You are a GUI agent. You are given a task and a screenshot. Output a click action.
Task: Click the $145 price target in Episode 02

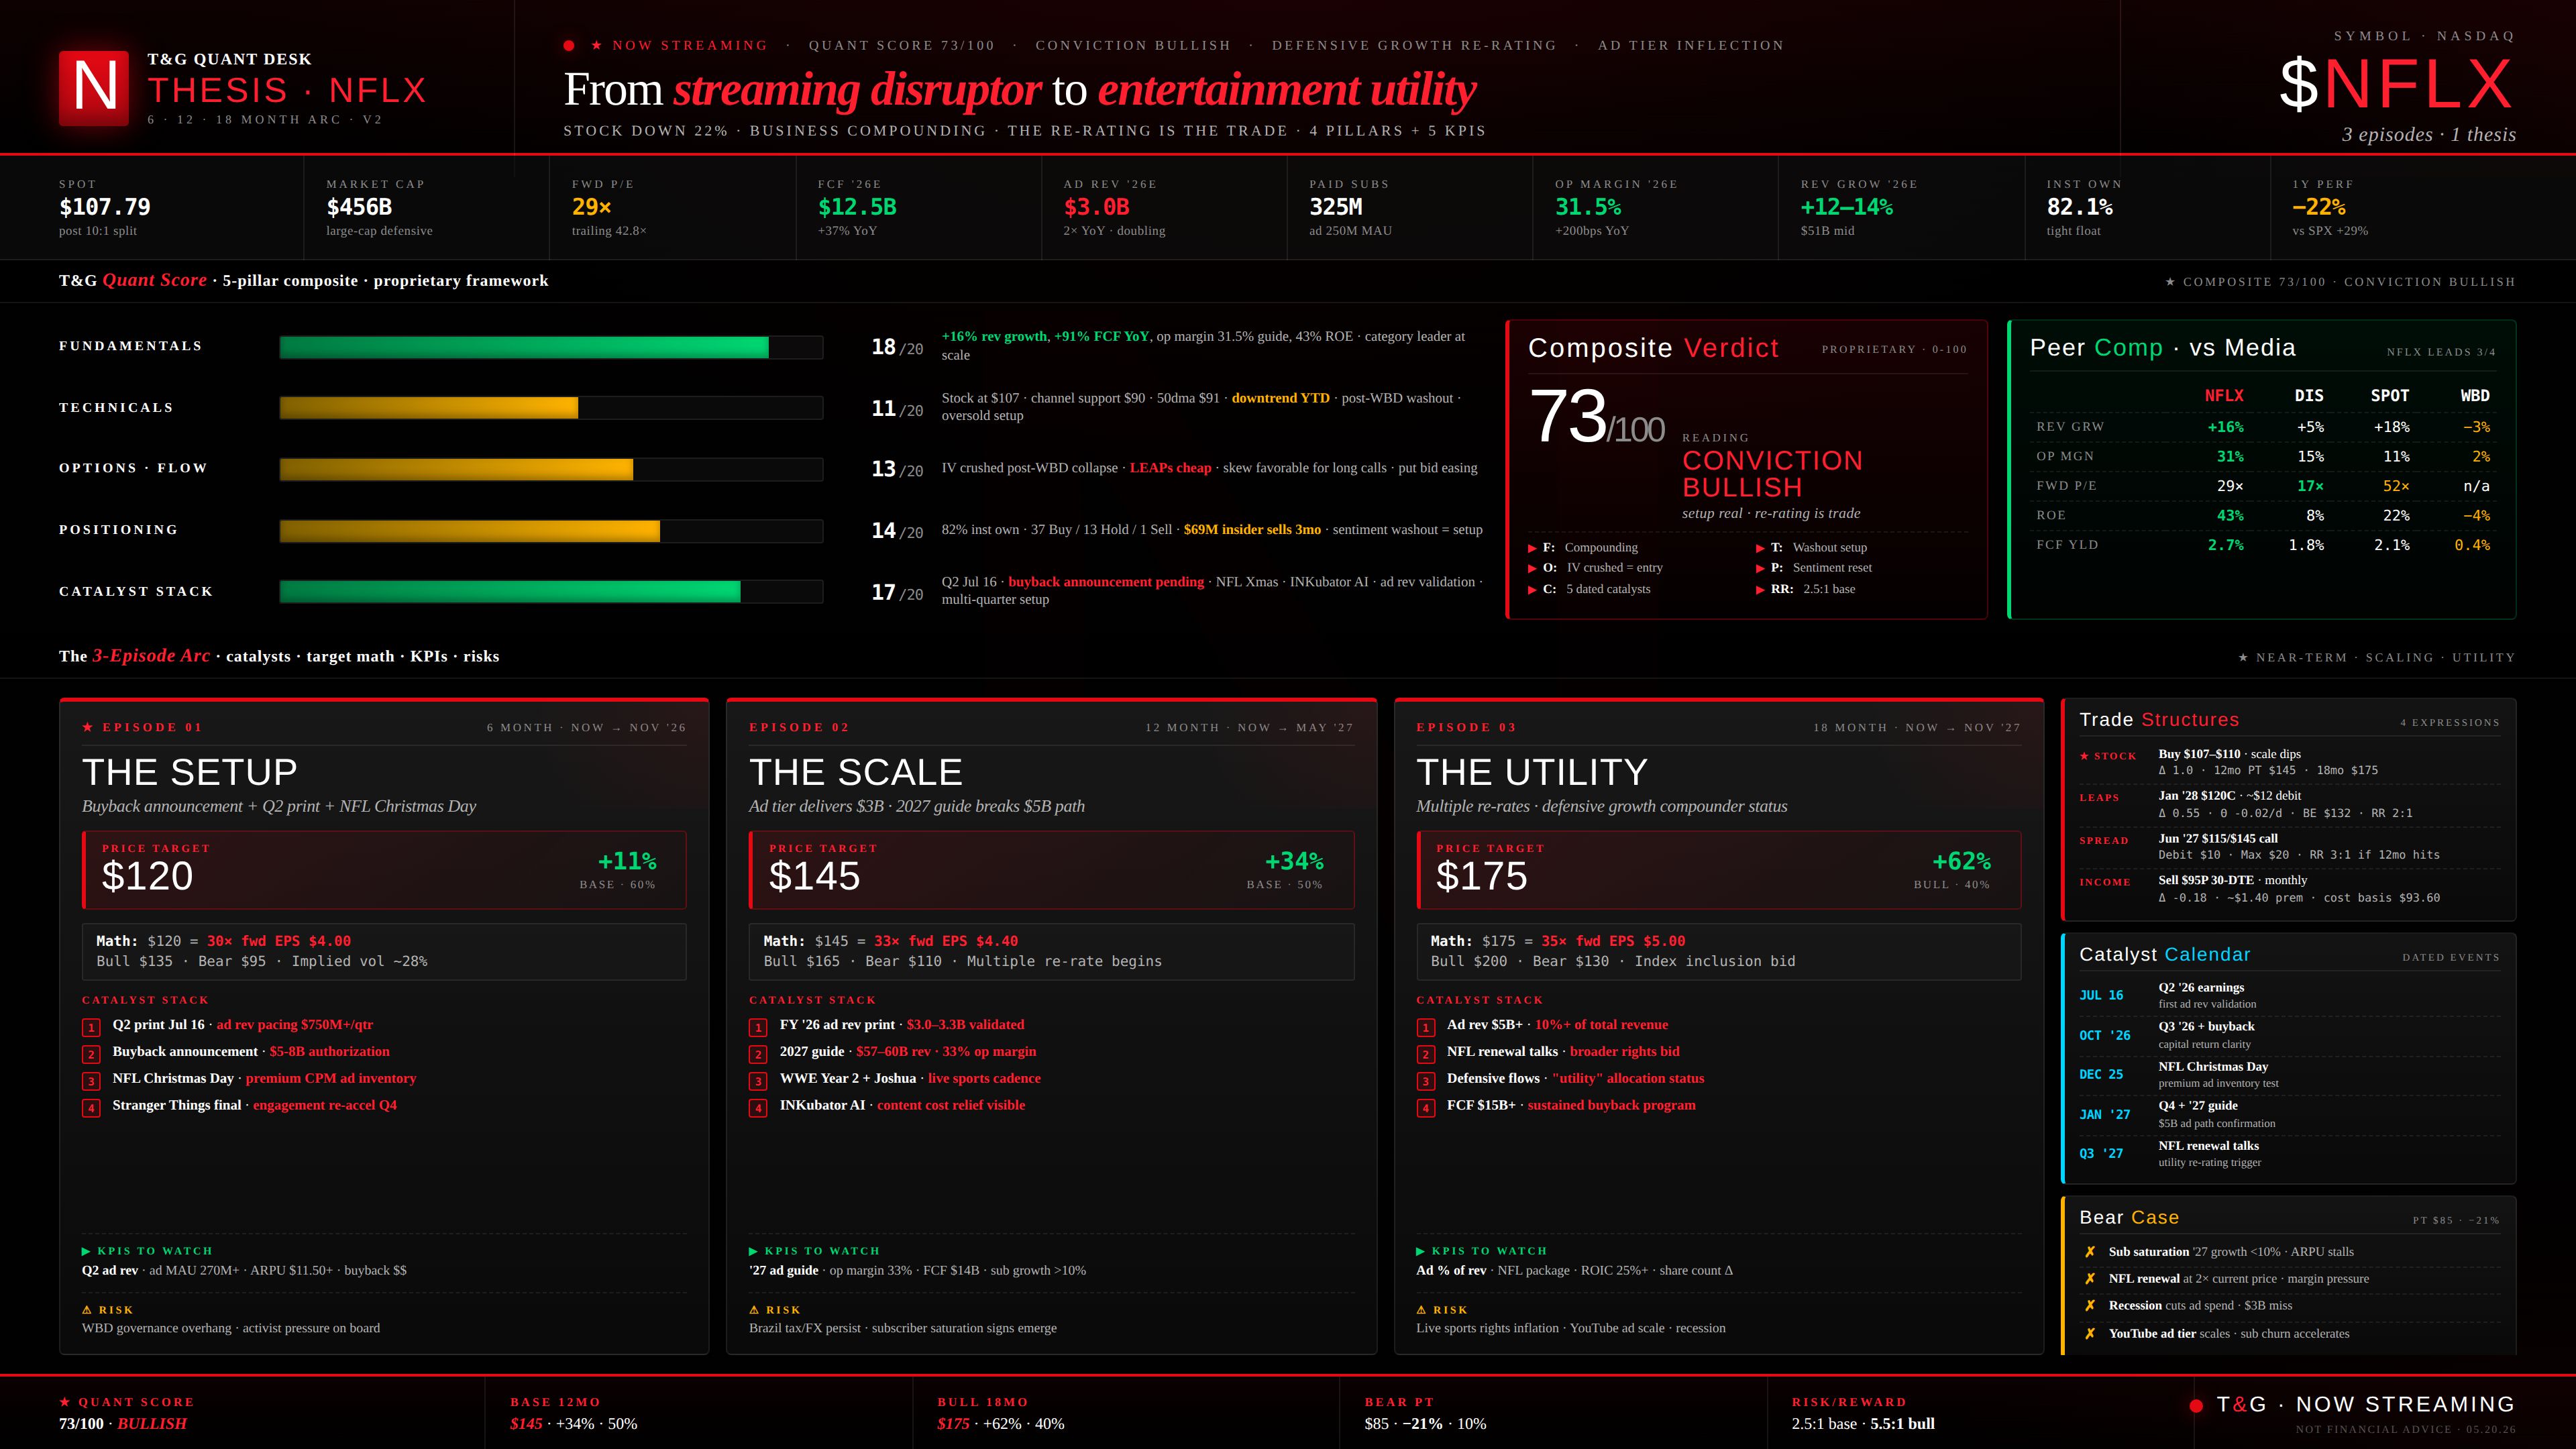(814, 876)
